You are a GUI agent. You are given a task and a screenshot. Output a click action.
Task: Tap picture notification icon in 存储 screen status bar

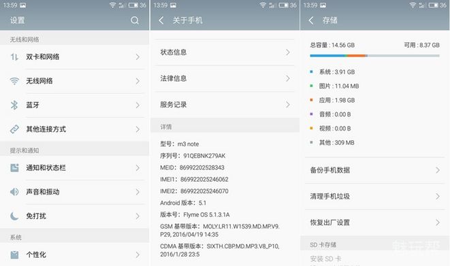[323, 5]
